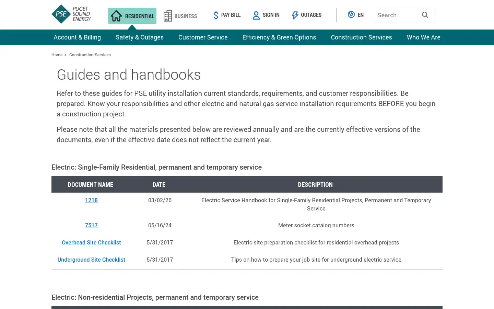Image resolution: width=494 pixels, height=309 pixels.
Task: Open the Overhead Site Checklist link
Action: tap(91, 243)
